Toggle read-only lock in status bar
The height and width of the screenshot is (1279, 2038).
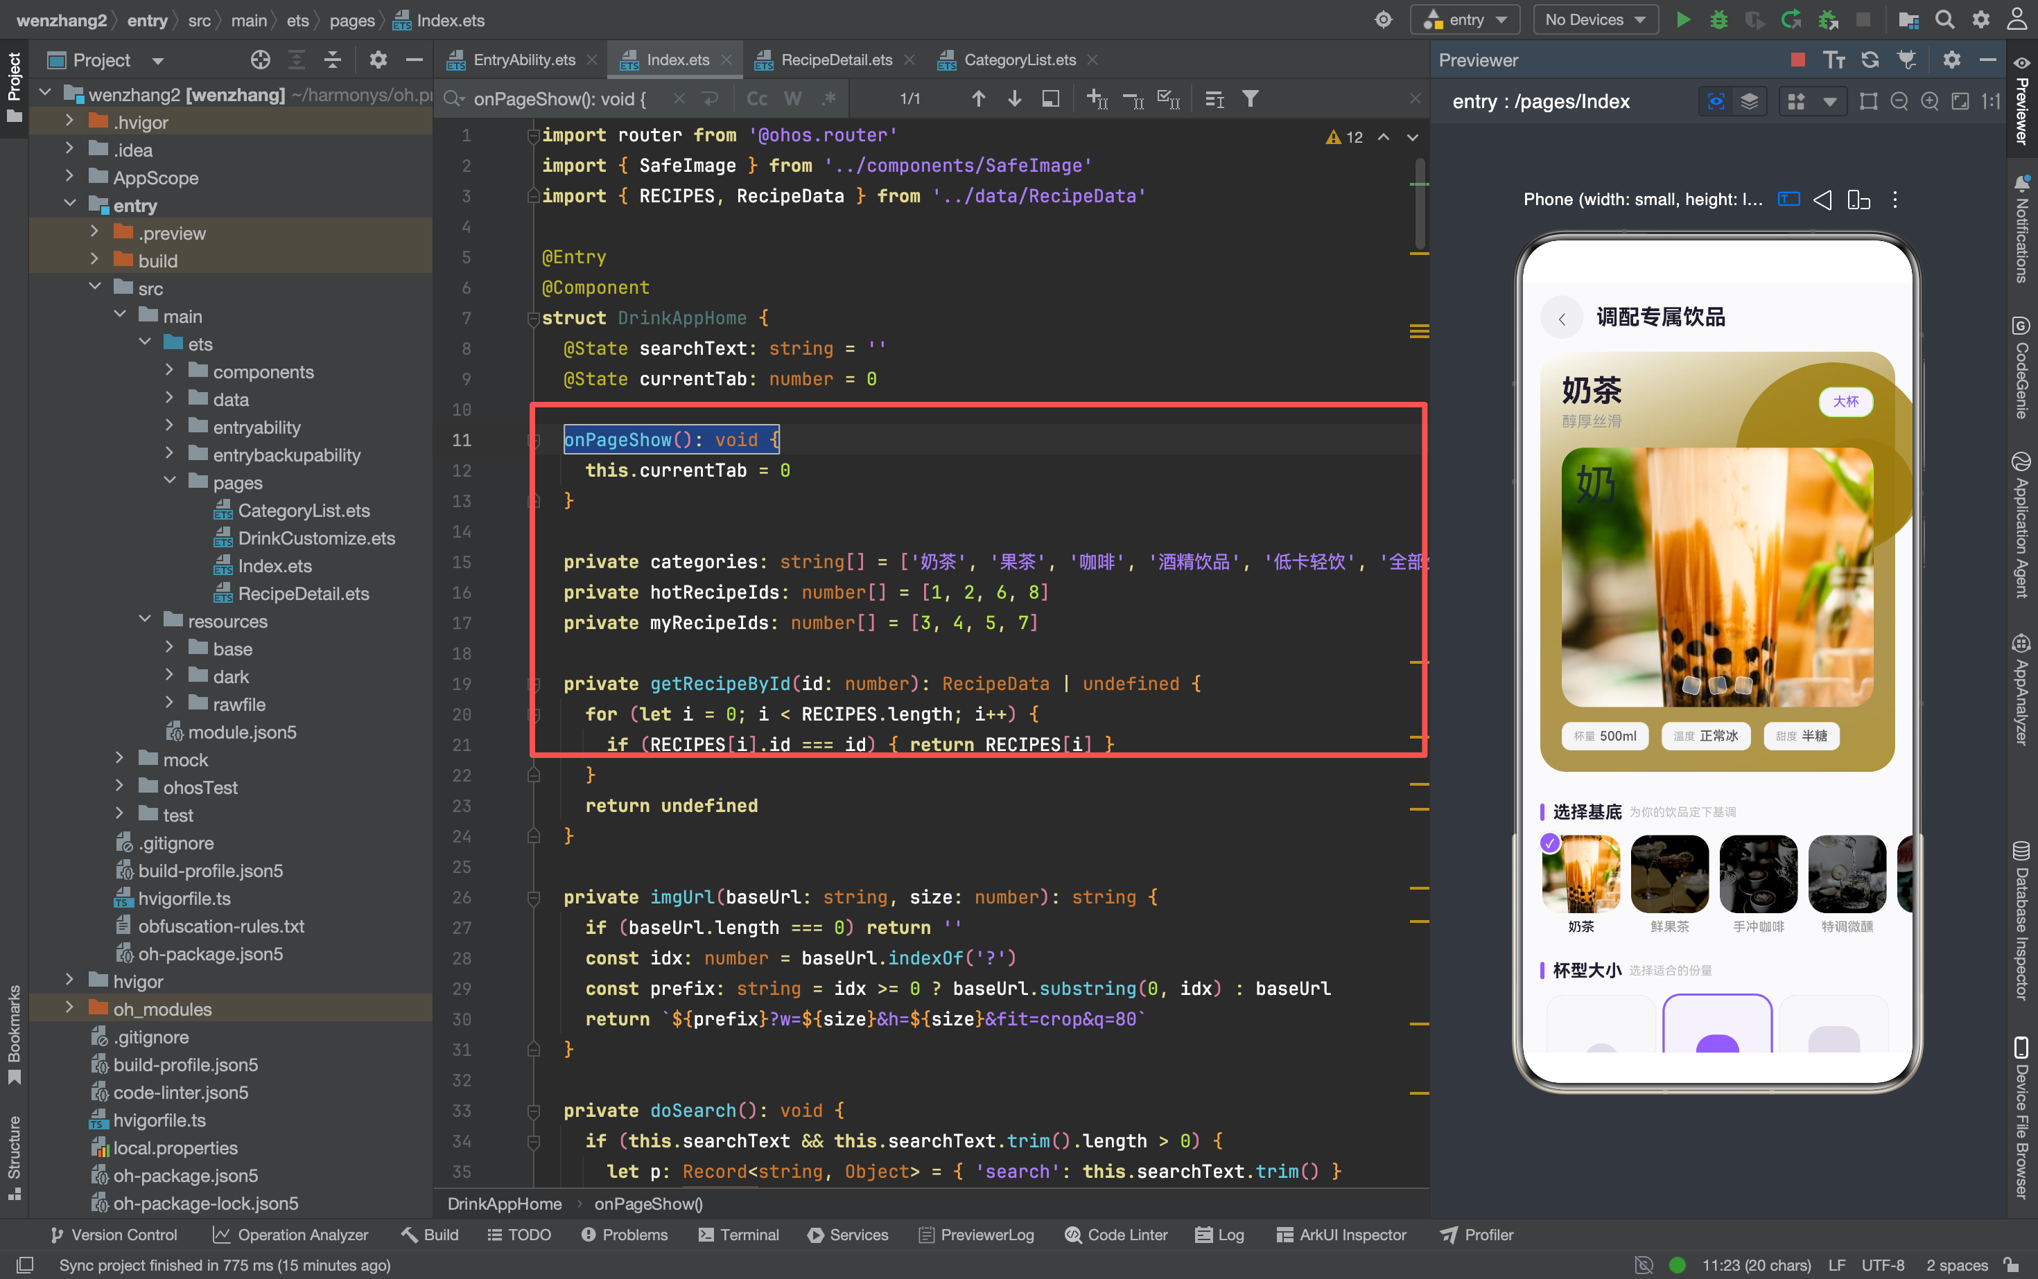[x=2012, y=1264]
